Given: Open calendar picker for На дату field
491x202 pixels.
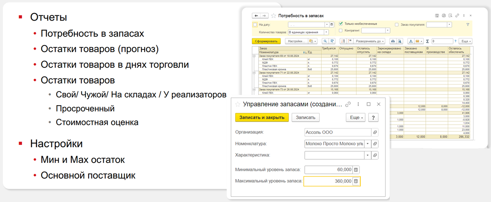Looking at the screenshot, I should click(332, 24).
